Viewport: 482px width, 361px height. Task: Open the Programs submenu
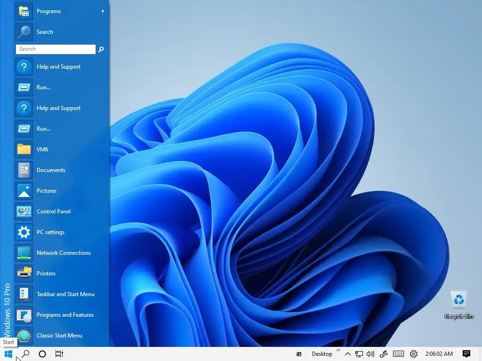[x=62, y=11]
